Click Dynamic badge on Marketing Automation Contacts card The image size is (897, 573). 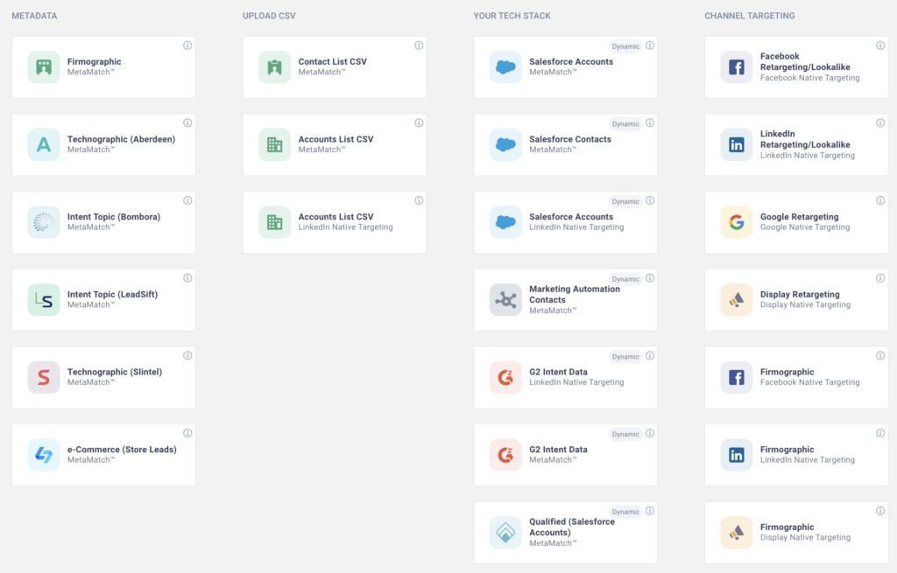click(x=625, y=279)
